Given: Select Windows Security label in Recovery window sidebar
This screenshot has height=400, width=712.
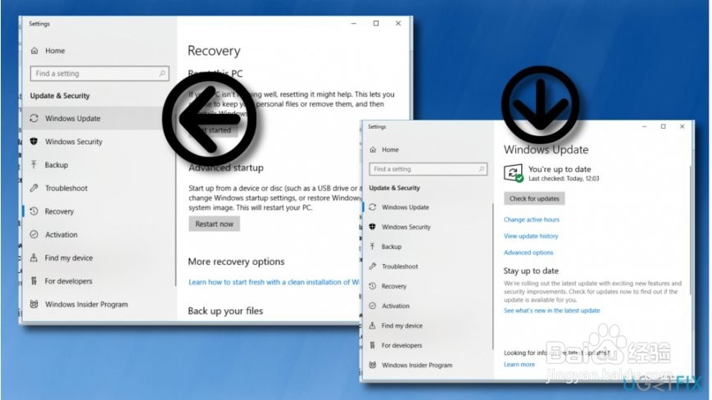Looking at the screenshot, I should pos(74,142).
